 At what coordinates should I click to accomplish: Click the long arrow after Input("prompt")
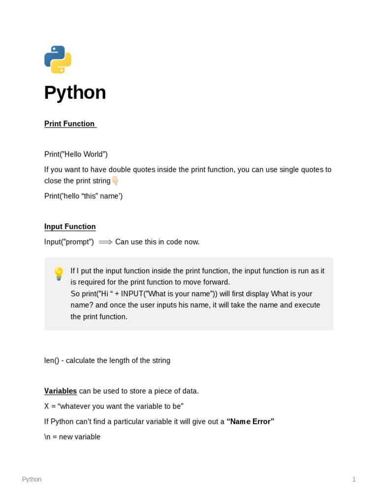pyautogui.click(x=105, y=242)
